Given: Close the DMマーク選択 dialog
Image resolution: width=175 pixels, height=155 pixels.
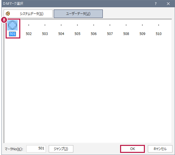Looking at the screenshot, I should pyautogui.click(x=168, y=4).
